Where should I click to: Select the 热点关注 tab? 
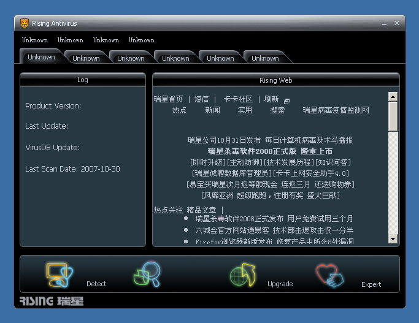(x=168, y=210)
